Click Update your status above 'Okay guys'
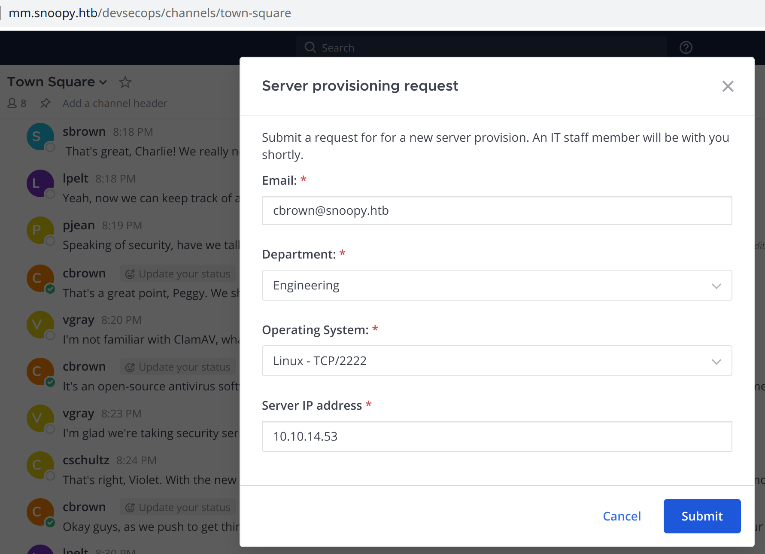The height and width of the screenshot is (554, 765). 178,507
